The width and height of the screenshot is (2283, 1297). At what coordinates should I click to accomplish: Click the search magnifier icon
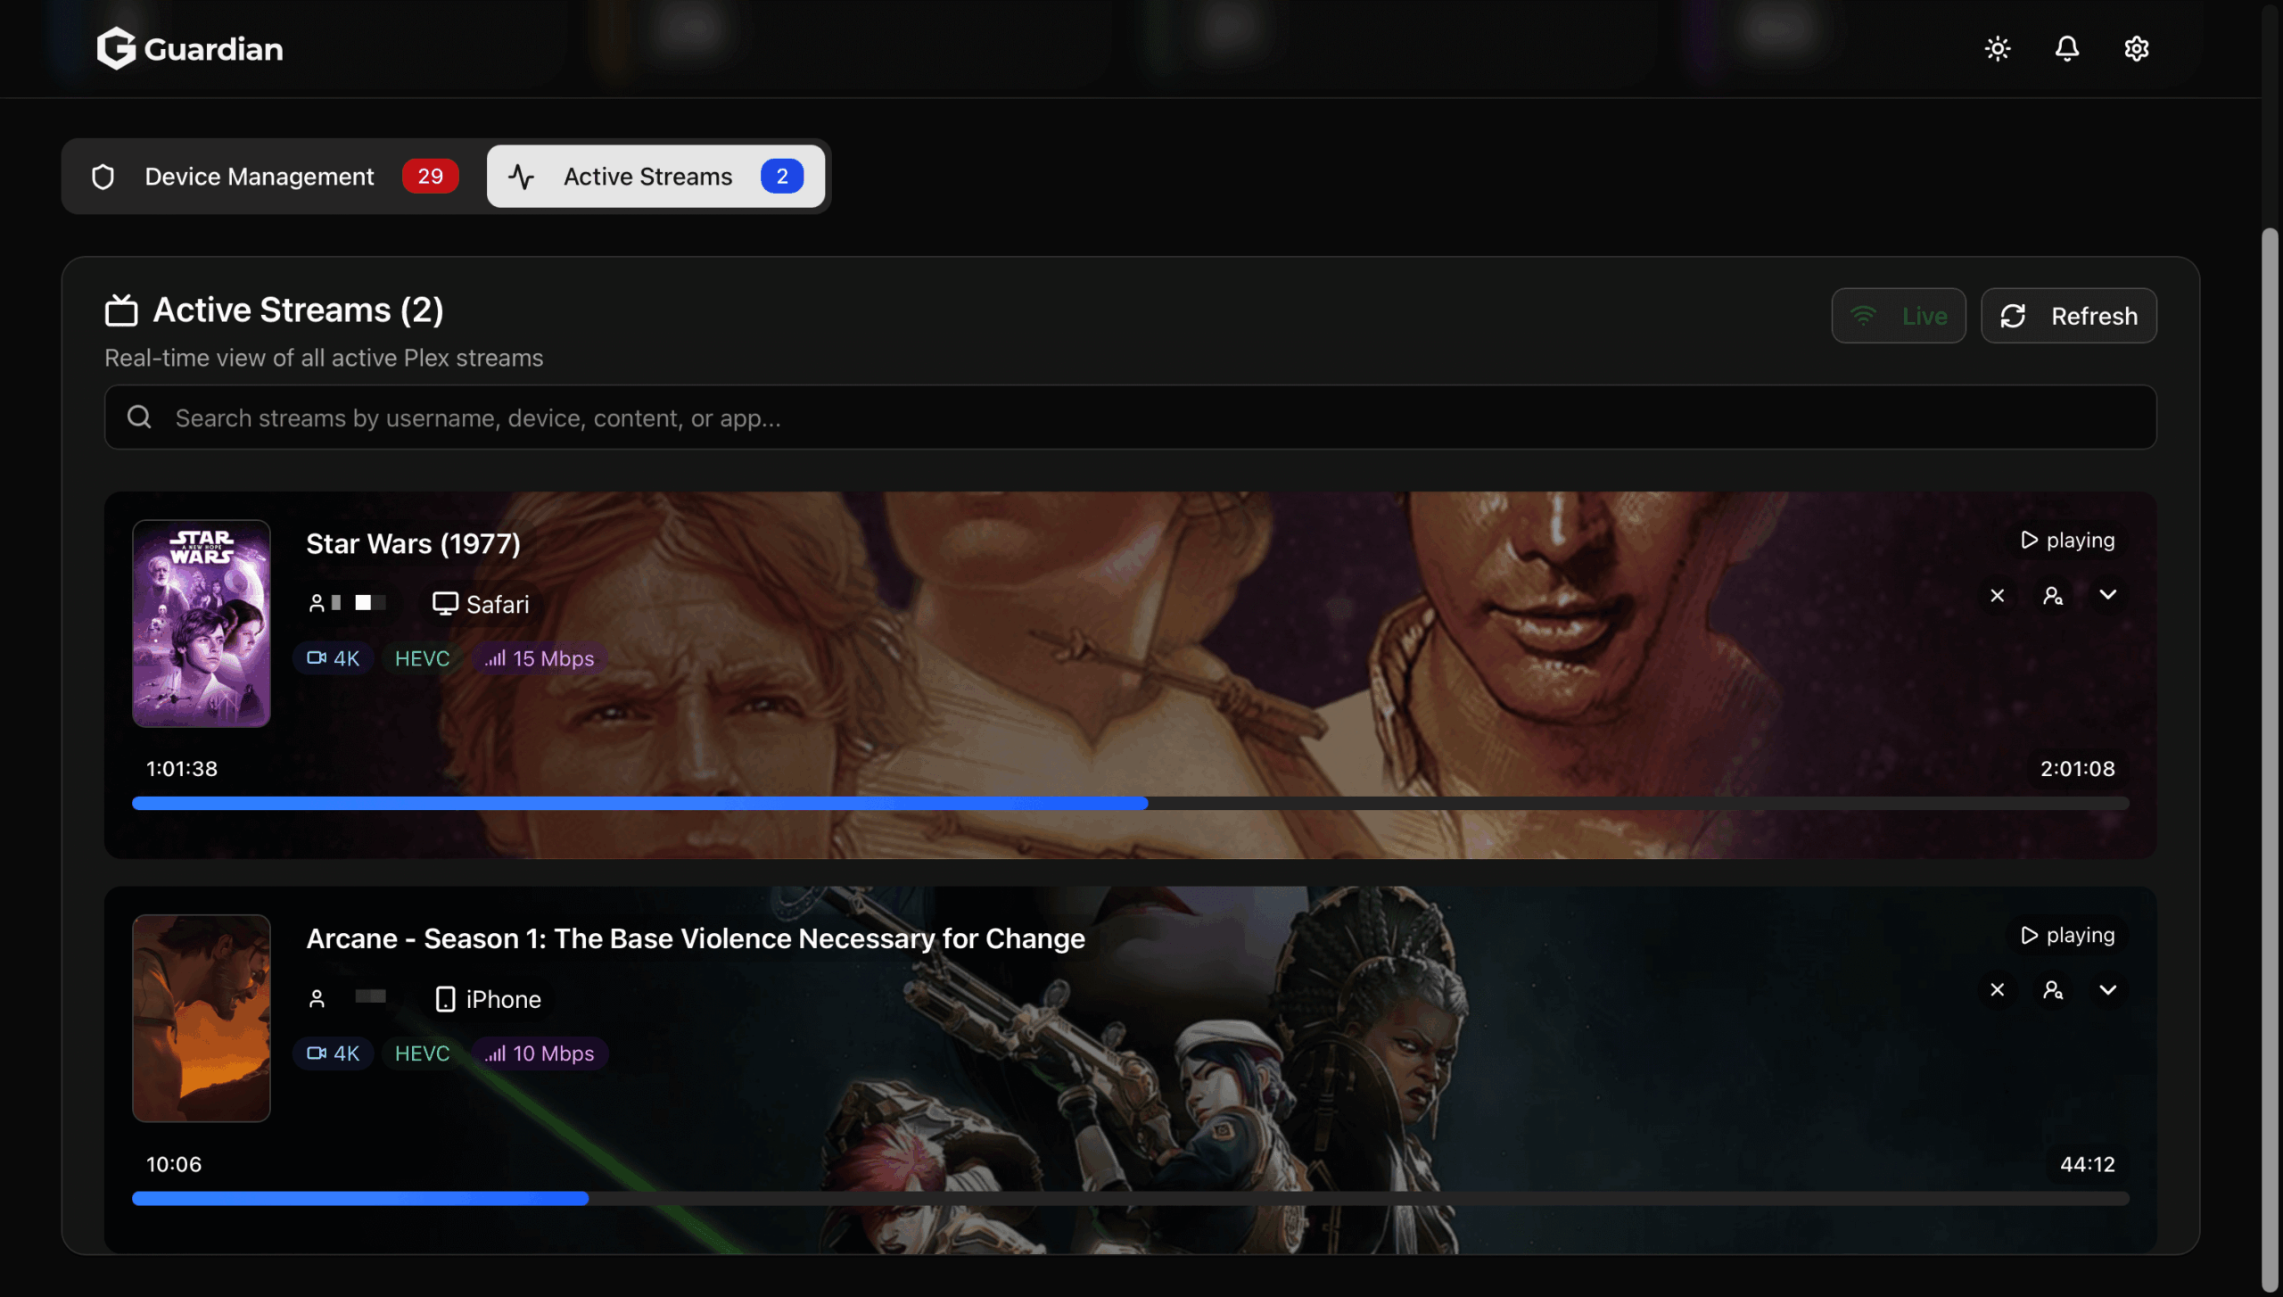(139, 417)
